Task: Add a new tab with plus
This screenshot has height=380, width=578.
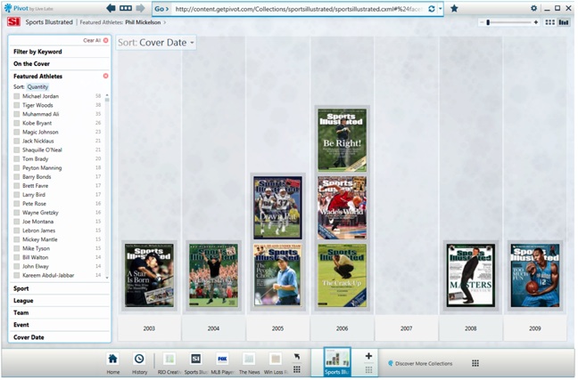Action: 368,356
